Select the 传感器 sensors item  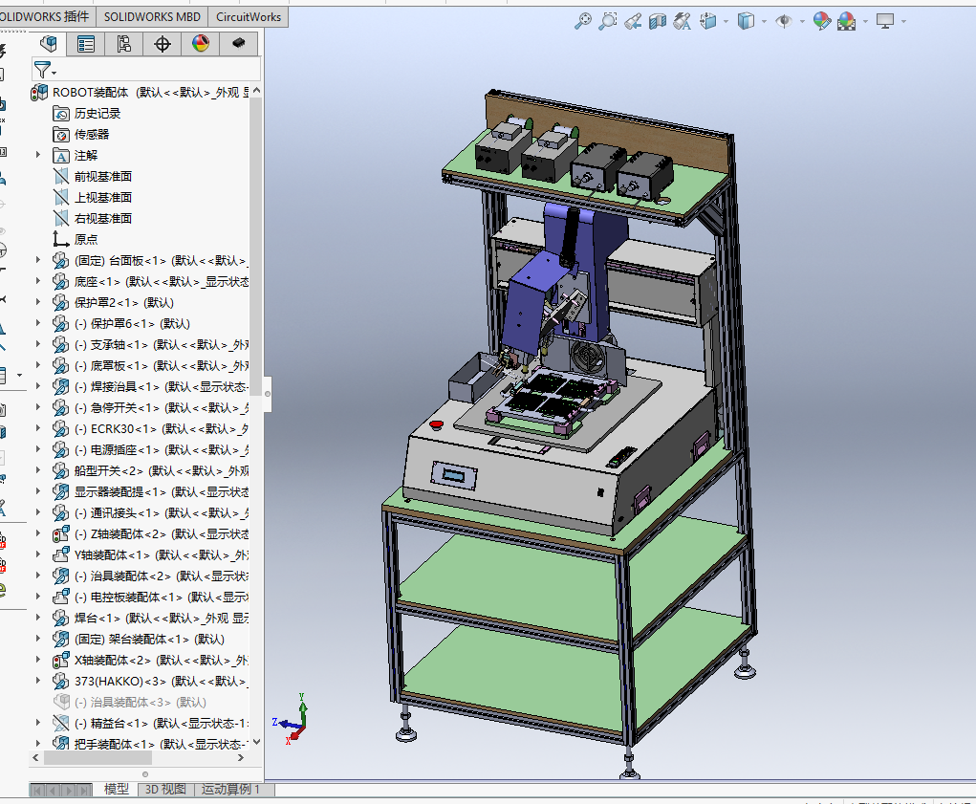point(92,135)
